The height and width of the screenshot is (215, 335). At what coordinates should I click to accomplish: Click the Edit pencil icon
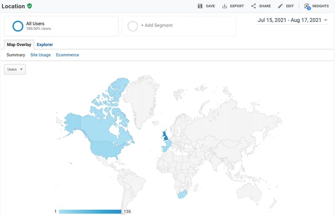pyautogui.click(x=280, y=6)
